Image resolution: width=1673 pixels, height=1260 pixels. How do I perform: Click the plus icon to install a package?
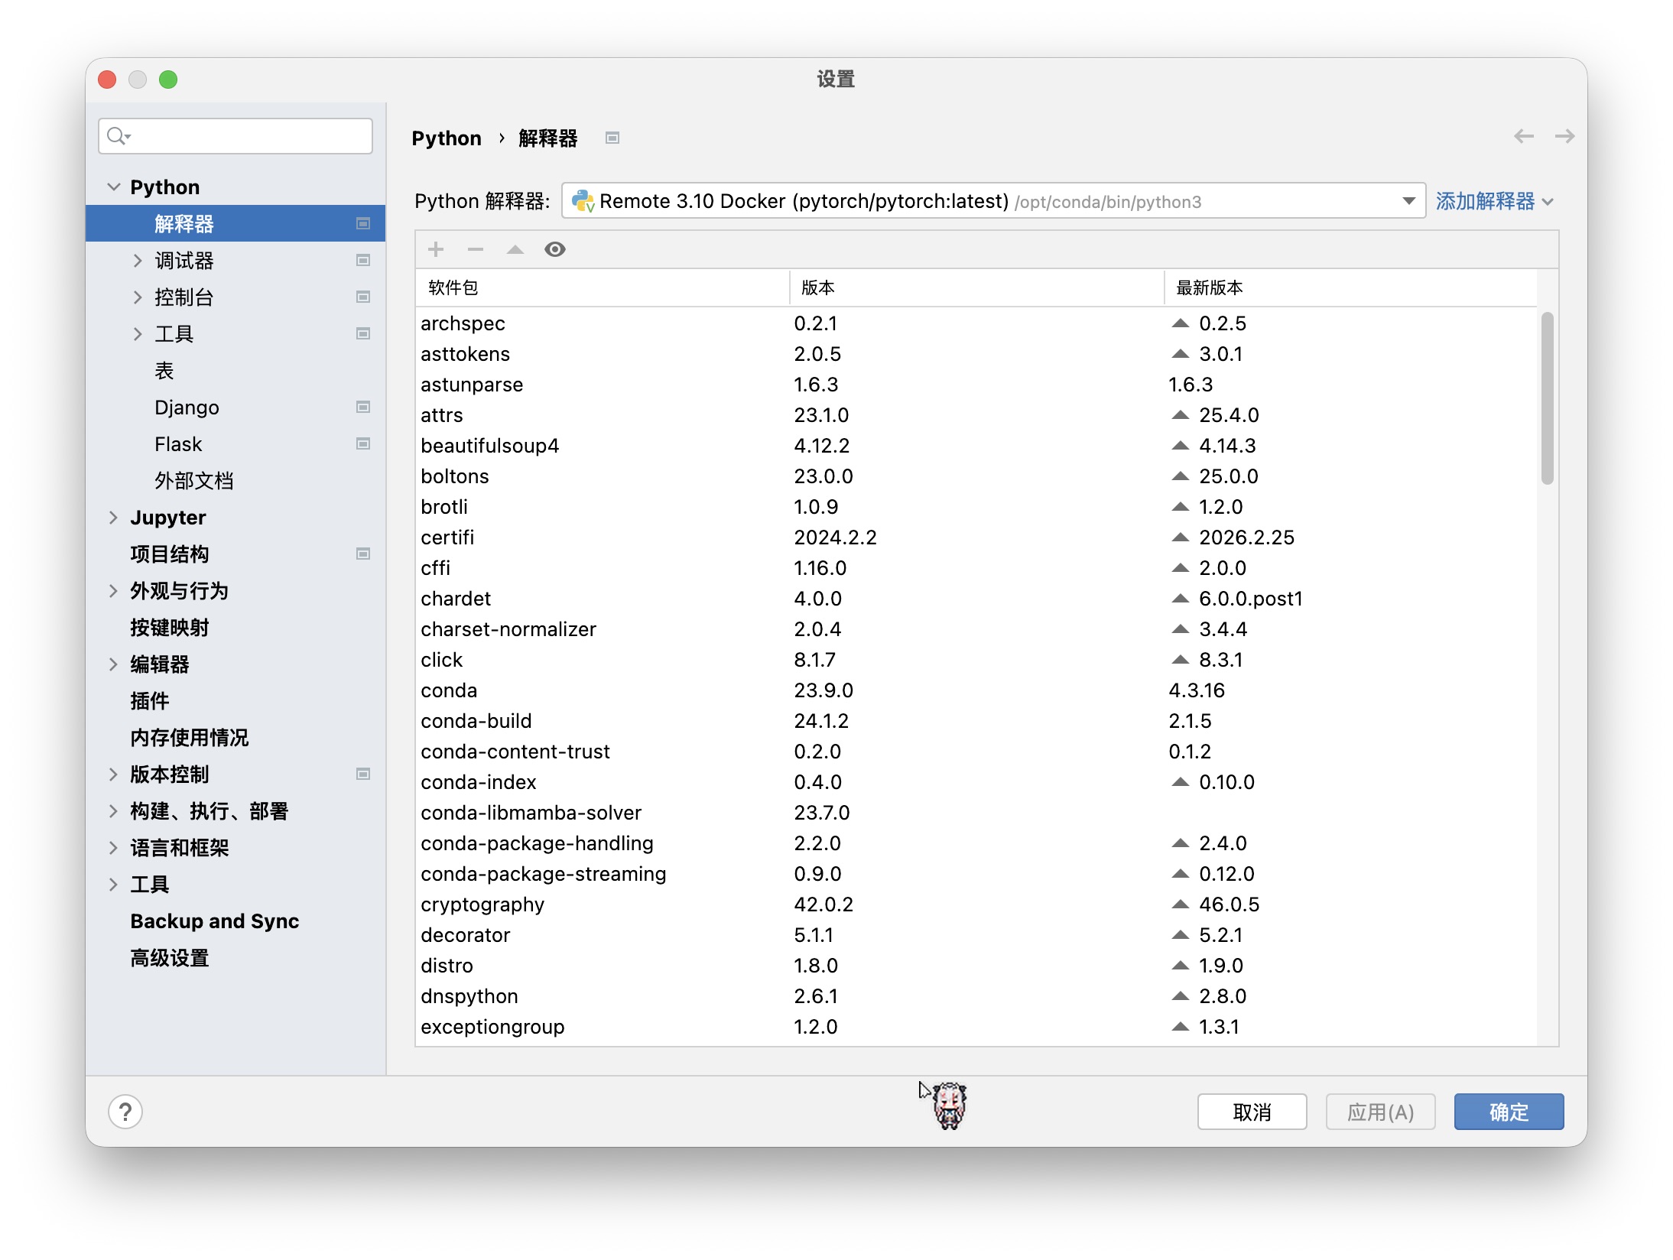(436, 249)
